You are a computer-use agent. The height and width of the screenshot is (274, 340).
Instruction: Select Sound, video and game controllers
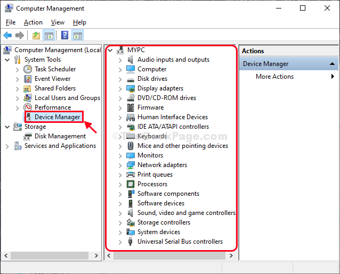tap(187, 213)
